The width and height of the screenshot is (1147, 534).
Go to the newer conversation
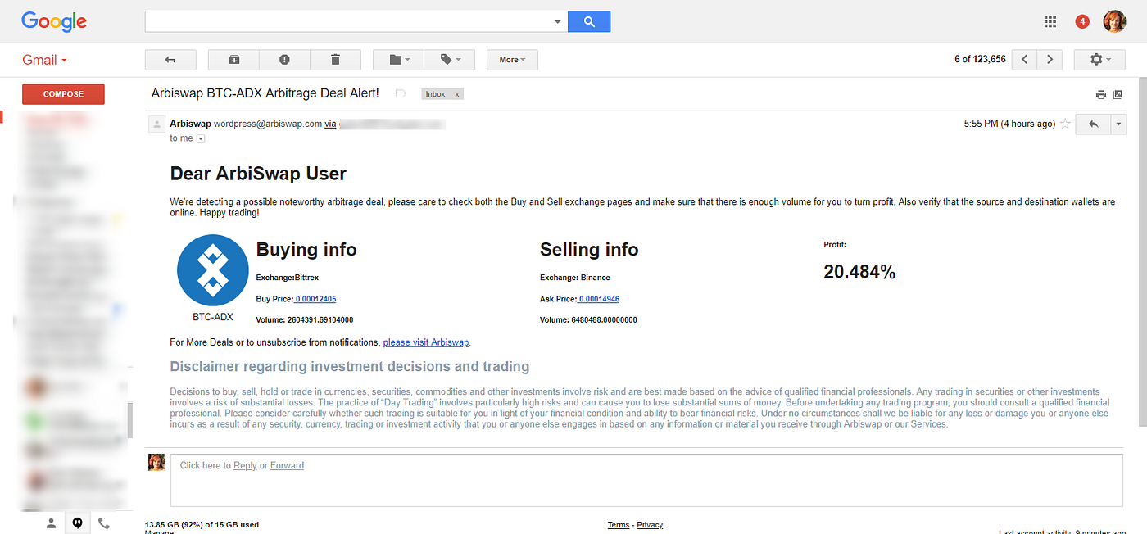pos(1025,60)
